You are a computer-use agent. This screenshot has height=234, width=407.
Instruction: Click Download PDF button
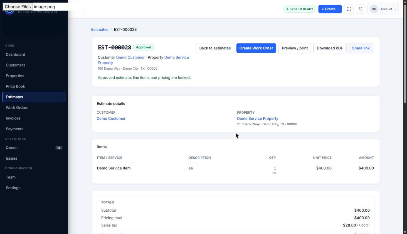click(330, 48)
